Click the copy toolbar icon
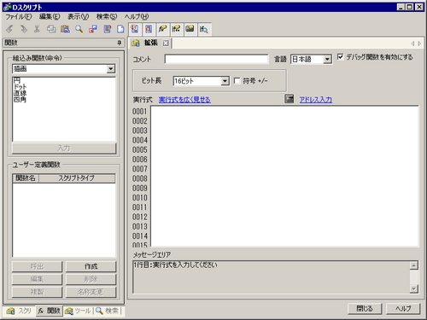 (51, 29)
